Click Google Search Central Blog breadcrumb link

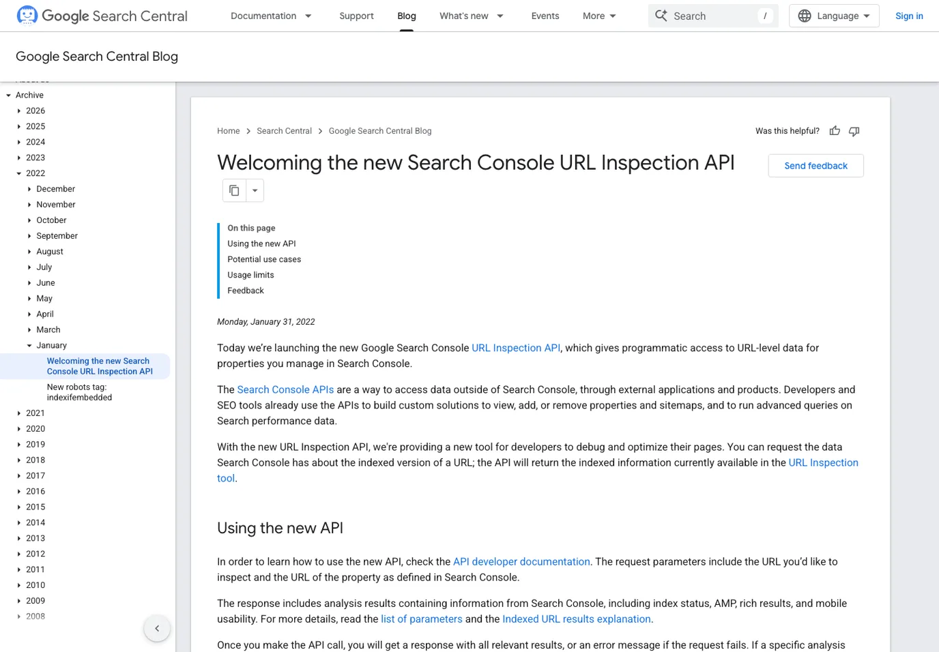click(380, 131)
